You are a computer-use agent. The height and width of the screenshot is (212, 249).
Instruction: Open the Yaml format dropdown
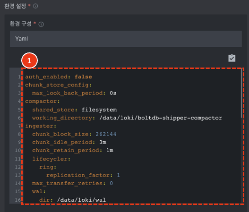coord(126,39)
